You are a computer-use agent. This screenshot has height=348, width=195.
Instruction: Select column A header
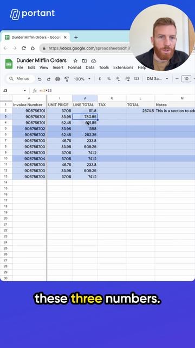coord(29,98)
